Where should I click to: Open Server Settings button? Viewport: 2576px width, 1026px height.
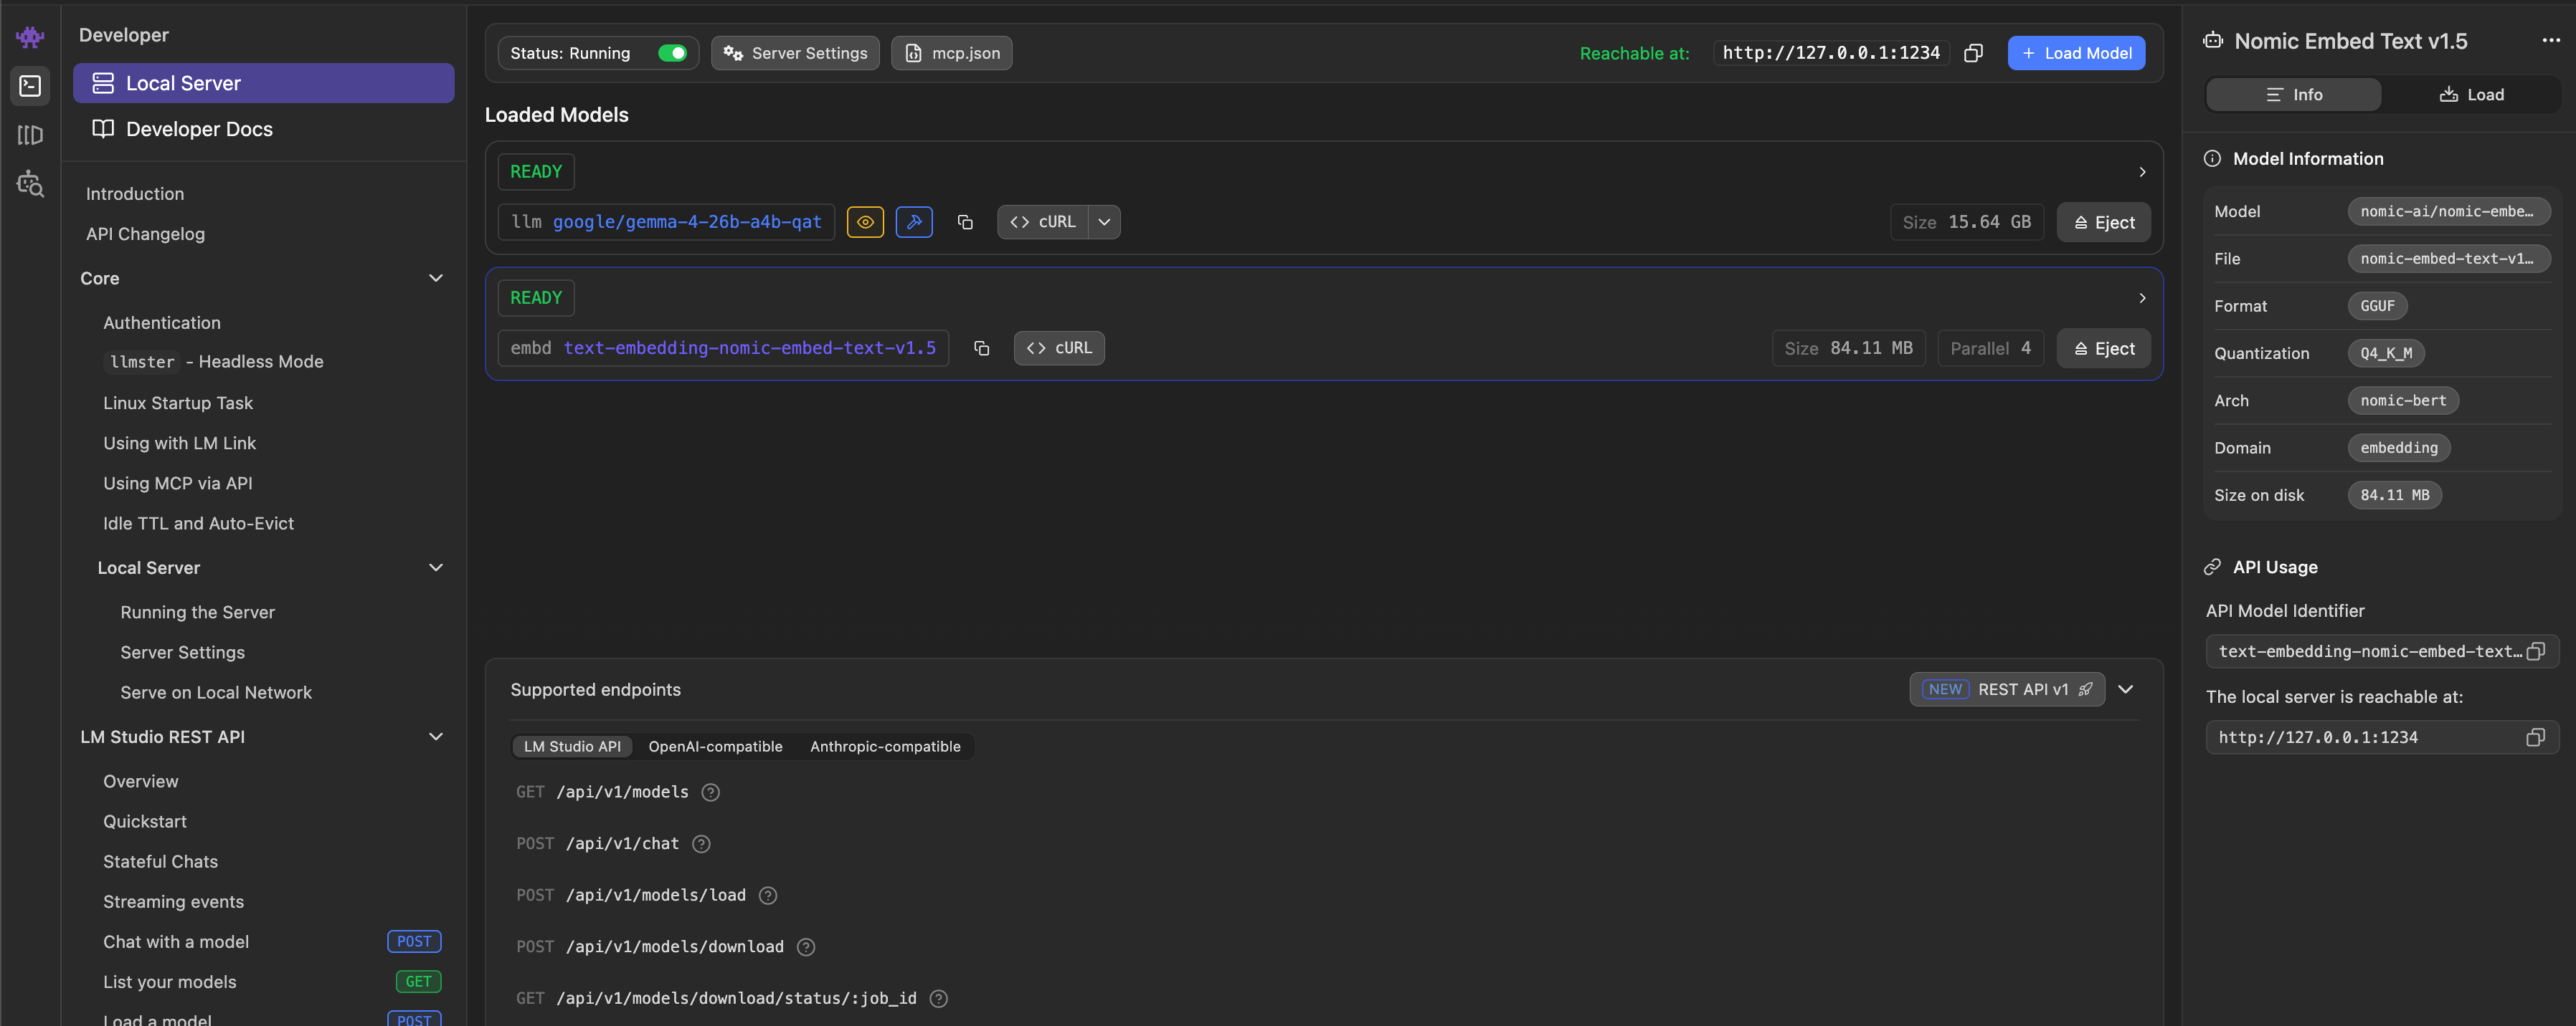click(x=795, y=53)
